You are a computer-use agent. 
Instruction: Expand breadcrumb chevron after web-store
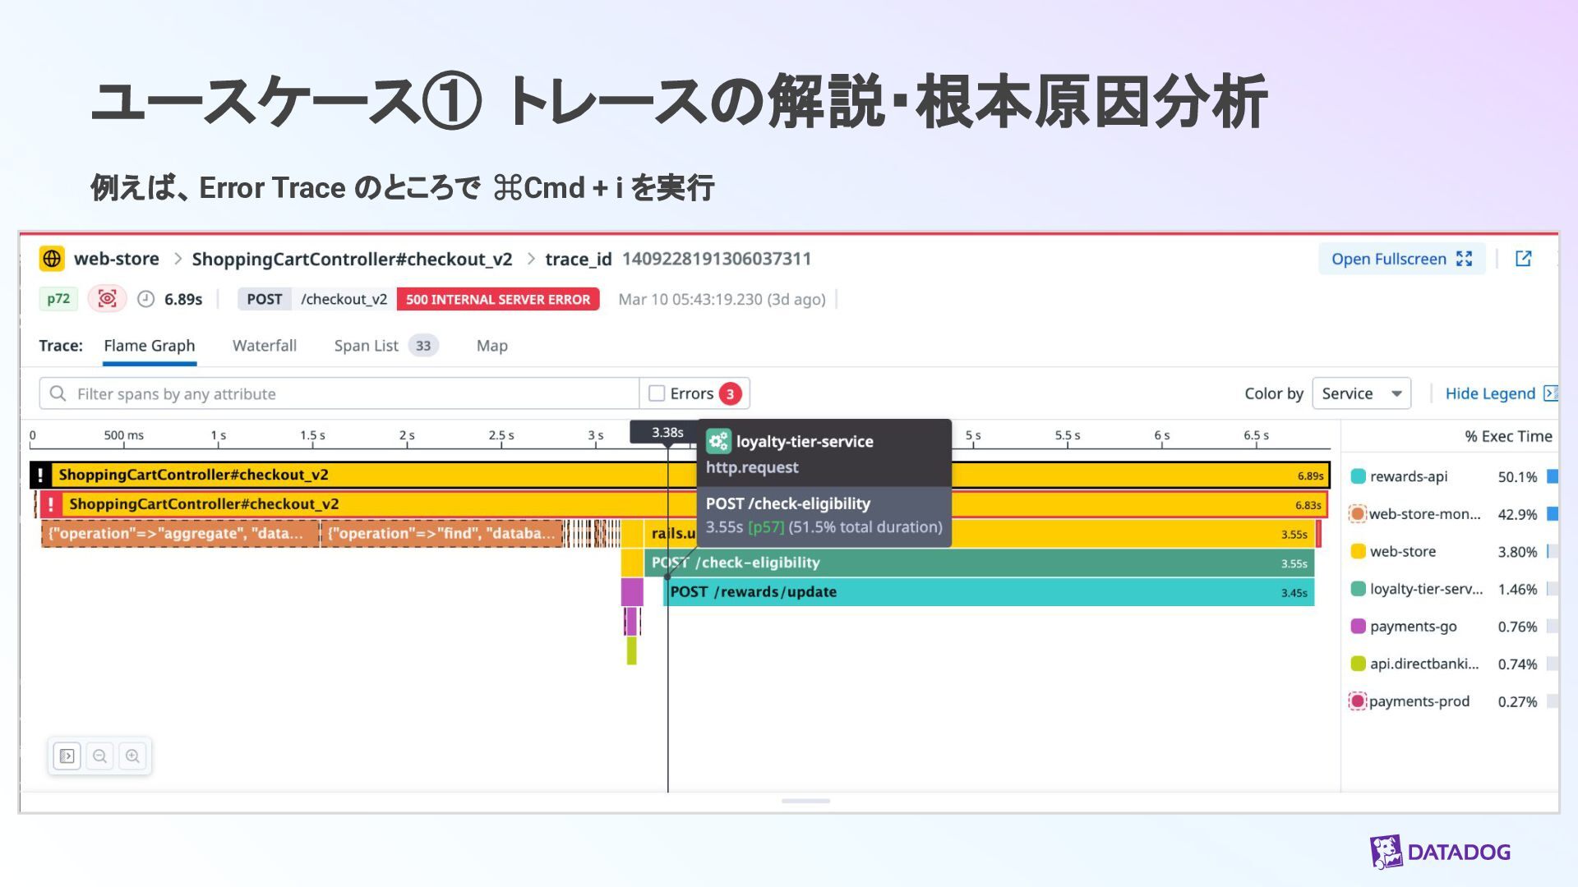coord(177,259)
